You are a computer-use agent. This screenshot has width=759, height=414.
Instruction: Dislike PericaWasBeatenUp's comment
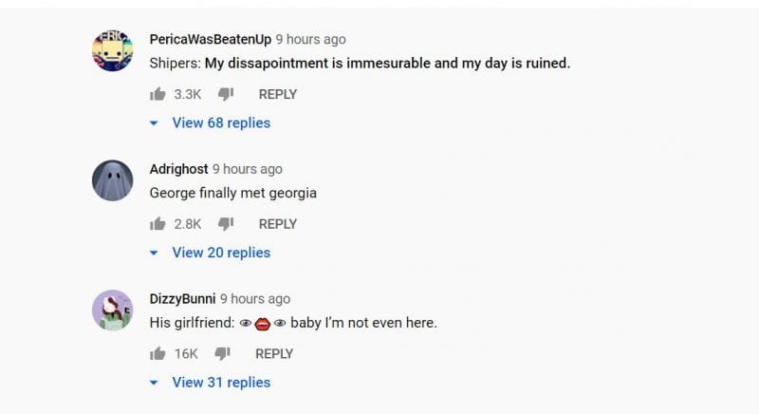point(225,94)
